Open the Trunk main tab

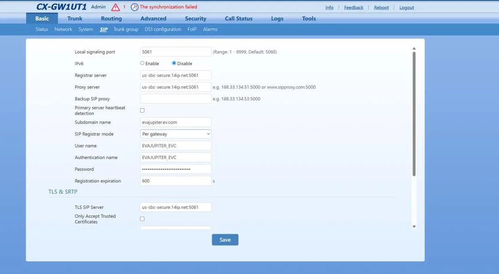[75, 19]
